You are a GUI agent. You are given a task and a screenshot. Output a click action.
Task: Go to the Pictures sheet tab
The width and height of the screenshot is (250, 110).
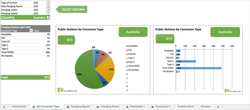[205, 107]
